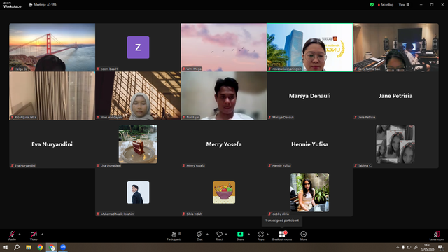This screenshot has height=252, width=448.
Task: Start screen sharing with green Share button
Action: coord(240,236)
